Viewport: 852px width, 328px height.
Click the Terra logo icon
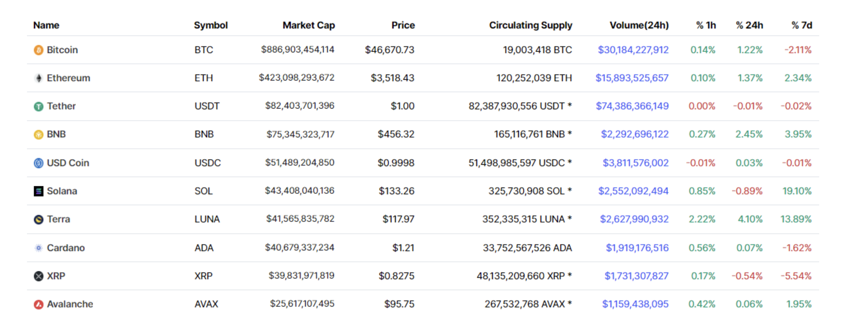(38, 220)
